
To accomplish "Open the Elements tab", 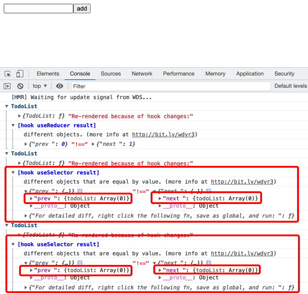I will [48, 74].
